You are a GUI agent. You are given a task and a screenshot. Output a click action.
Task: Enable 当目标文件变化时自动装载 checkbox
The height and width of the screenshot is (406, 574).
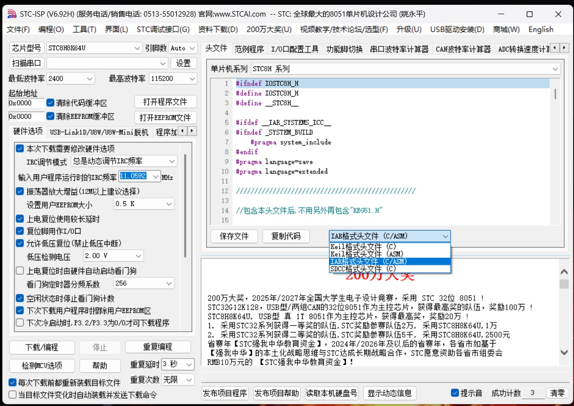pos(13,395)
